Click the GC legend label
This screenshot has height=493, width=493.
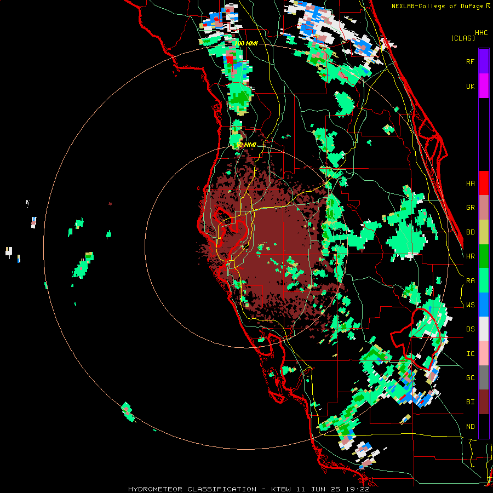[470, 377]
